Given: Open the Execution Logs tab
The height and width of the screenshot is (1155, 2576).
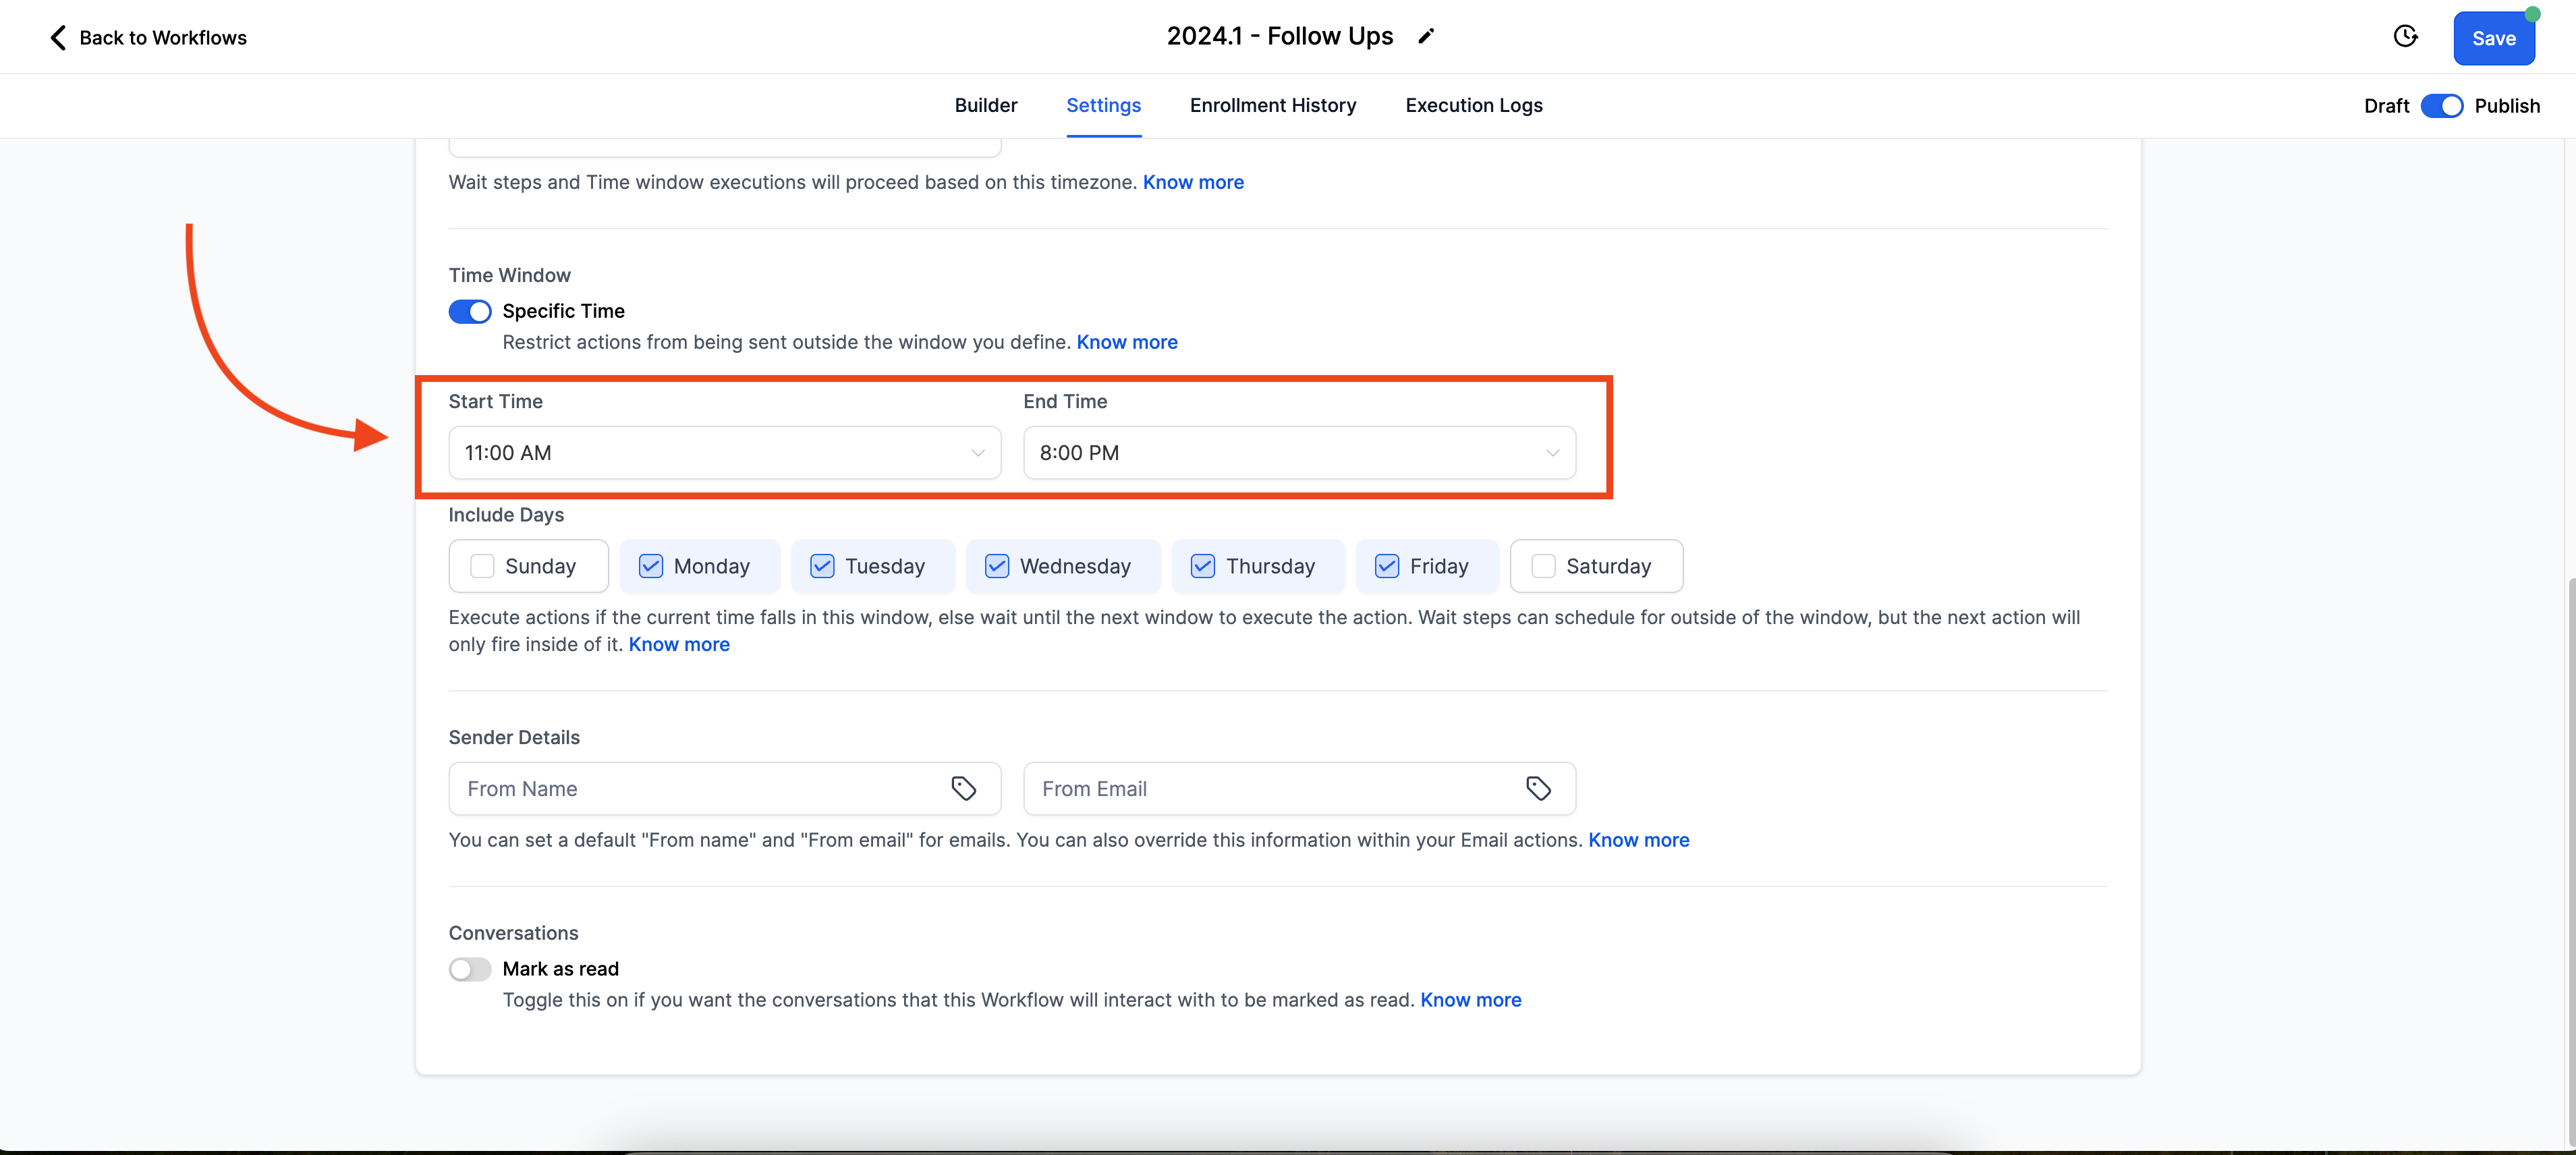Looking at the screenshot, I should pos(1473,106).
